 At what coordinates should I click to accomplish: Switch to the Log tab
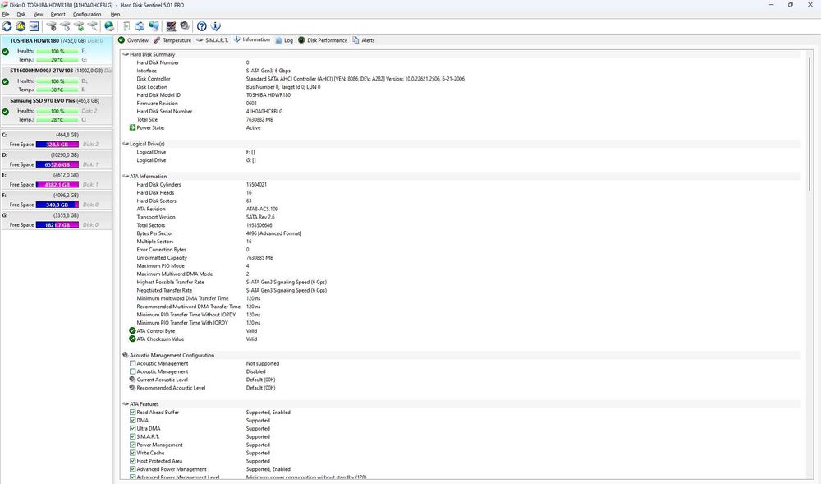click(x=284, y=40)
